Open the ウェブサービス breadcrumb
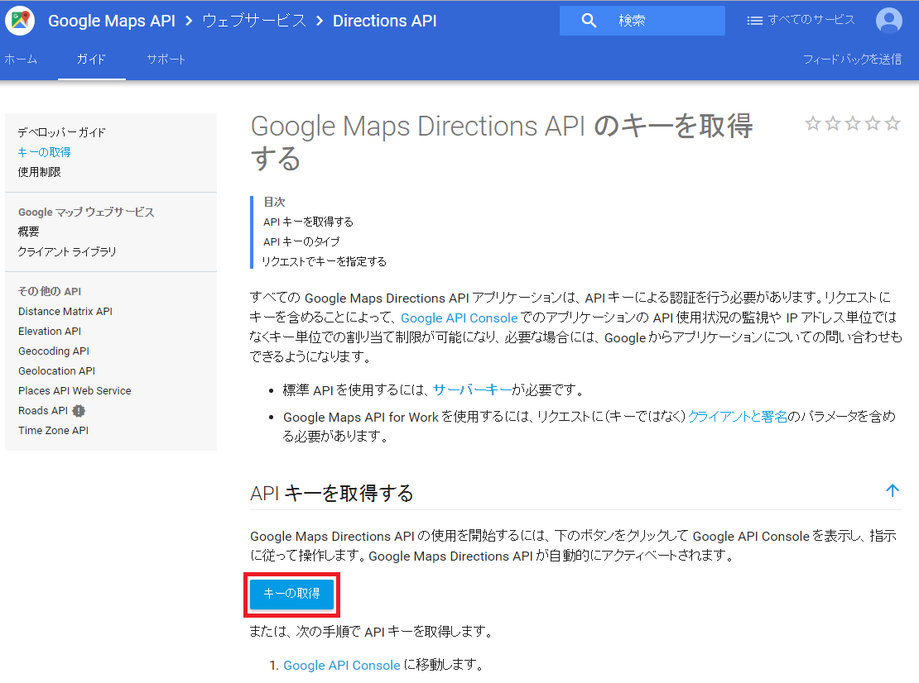Screen dimensions: 919x683 254,21
